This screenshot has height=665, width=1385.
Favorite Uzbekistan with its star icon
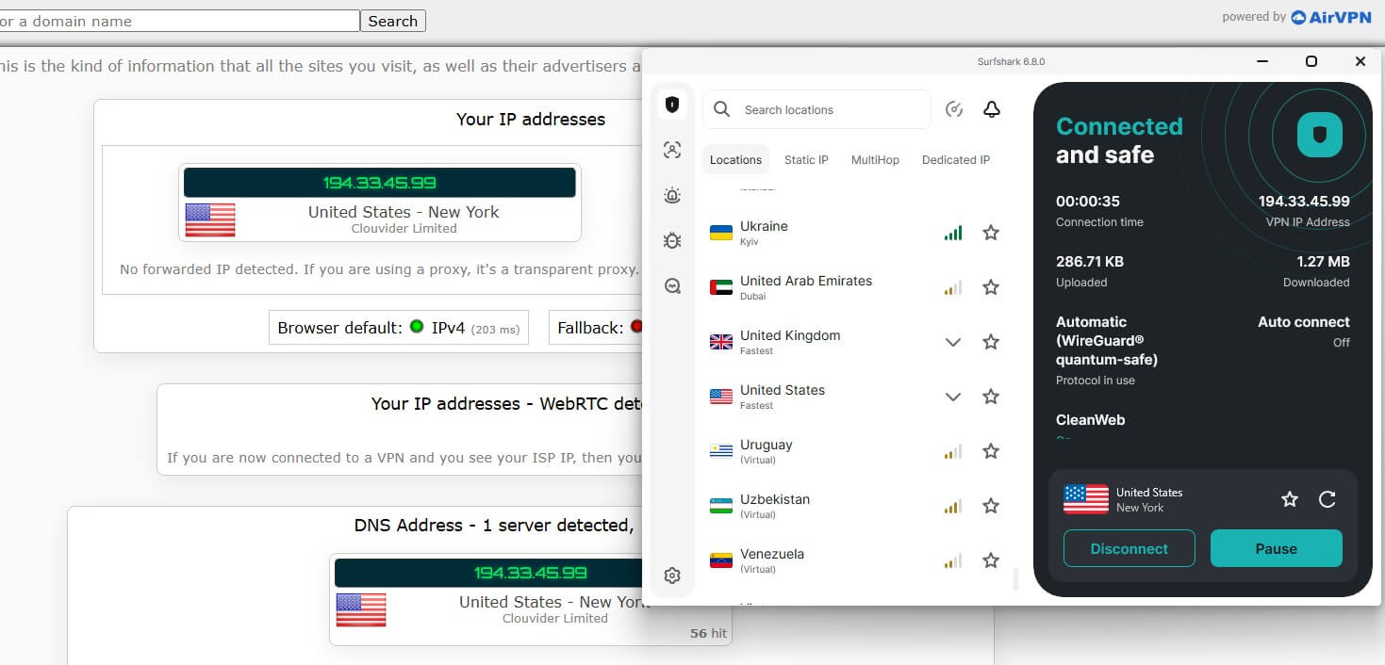[991, 506]
